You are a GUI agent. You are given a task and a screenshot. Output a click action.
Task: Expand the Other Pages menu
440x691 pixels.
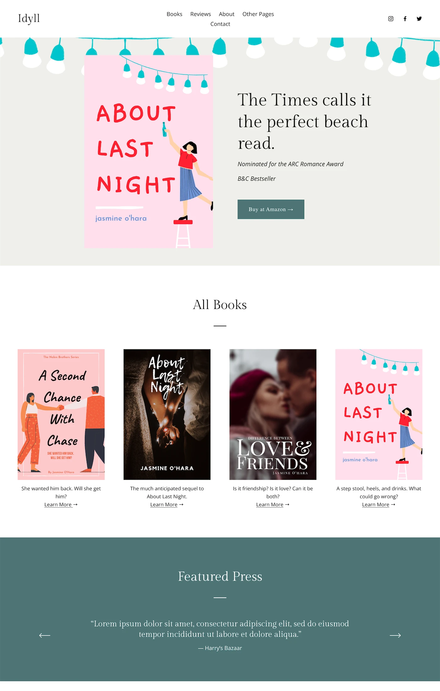pos(258,14)
